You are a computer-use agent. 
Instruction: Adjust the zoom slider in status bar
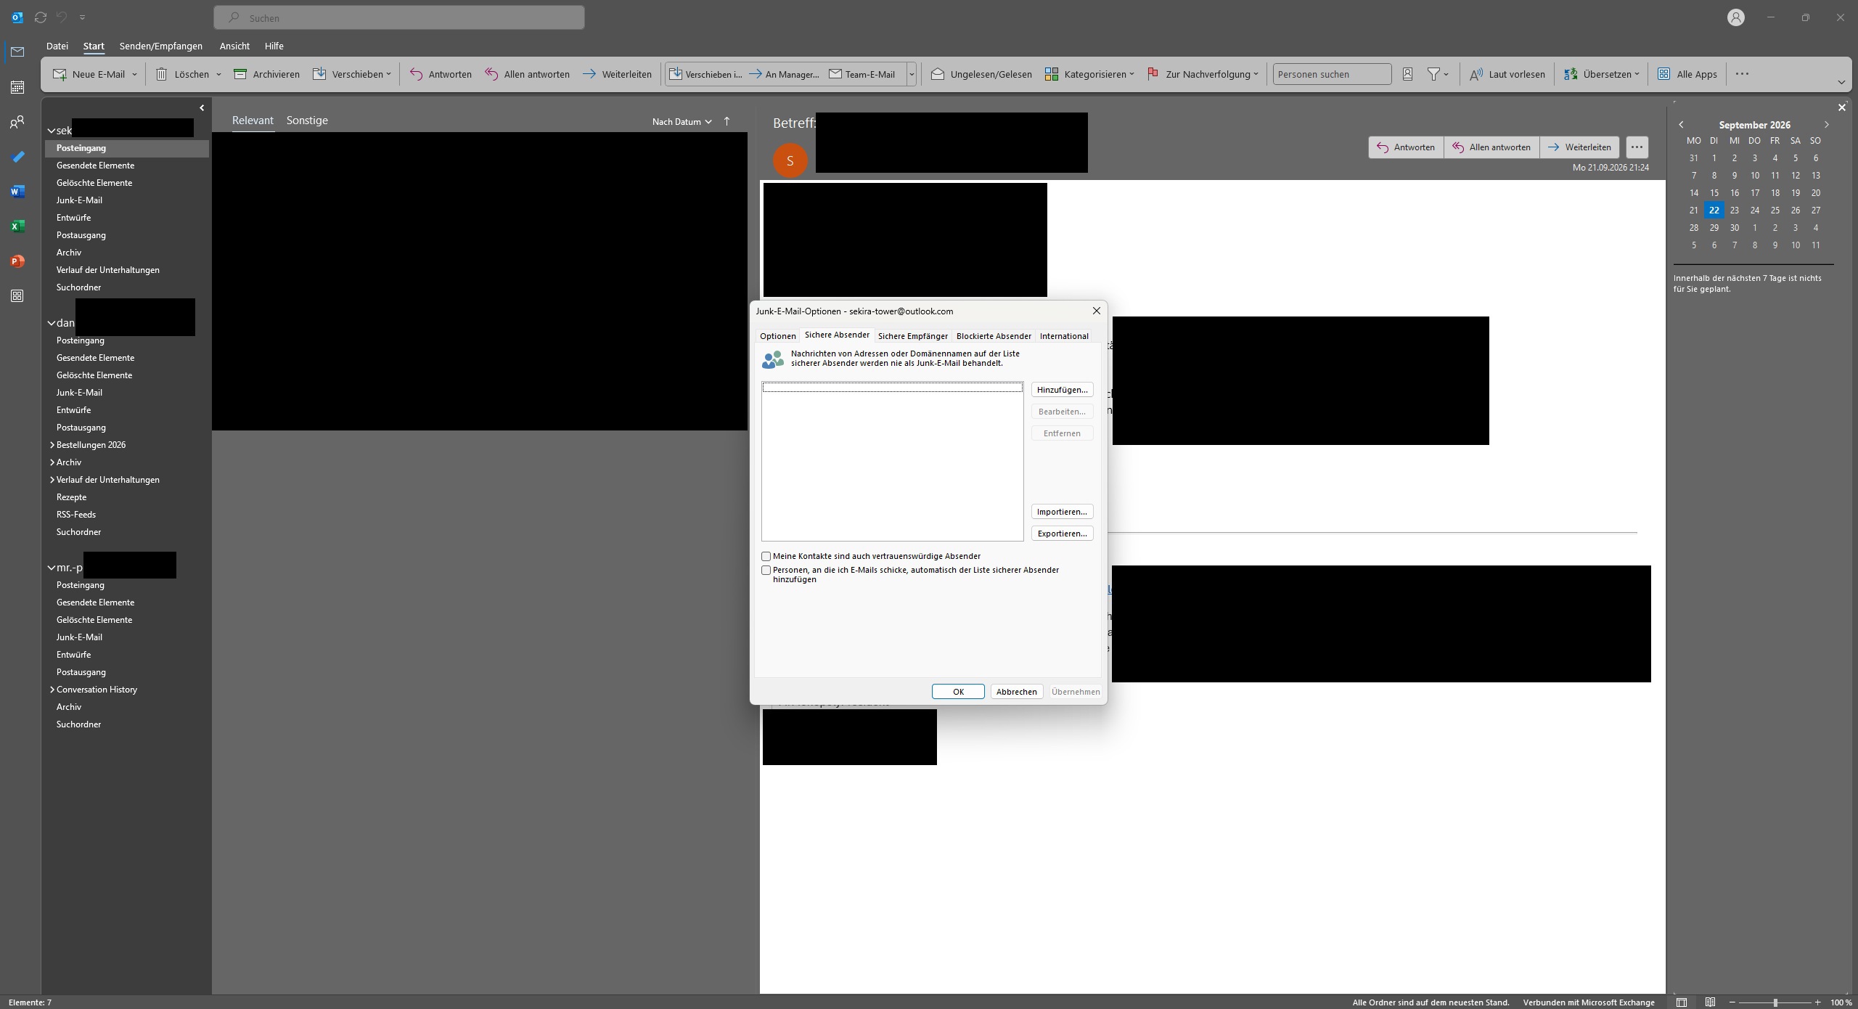click(1775, 1002)
